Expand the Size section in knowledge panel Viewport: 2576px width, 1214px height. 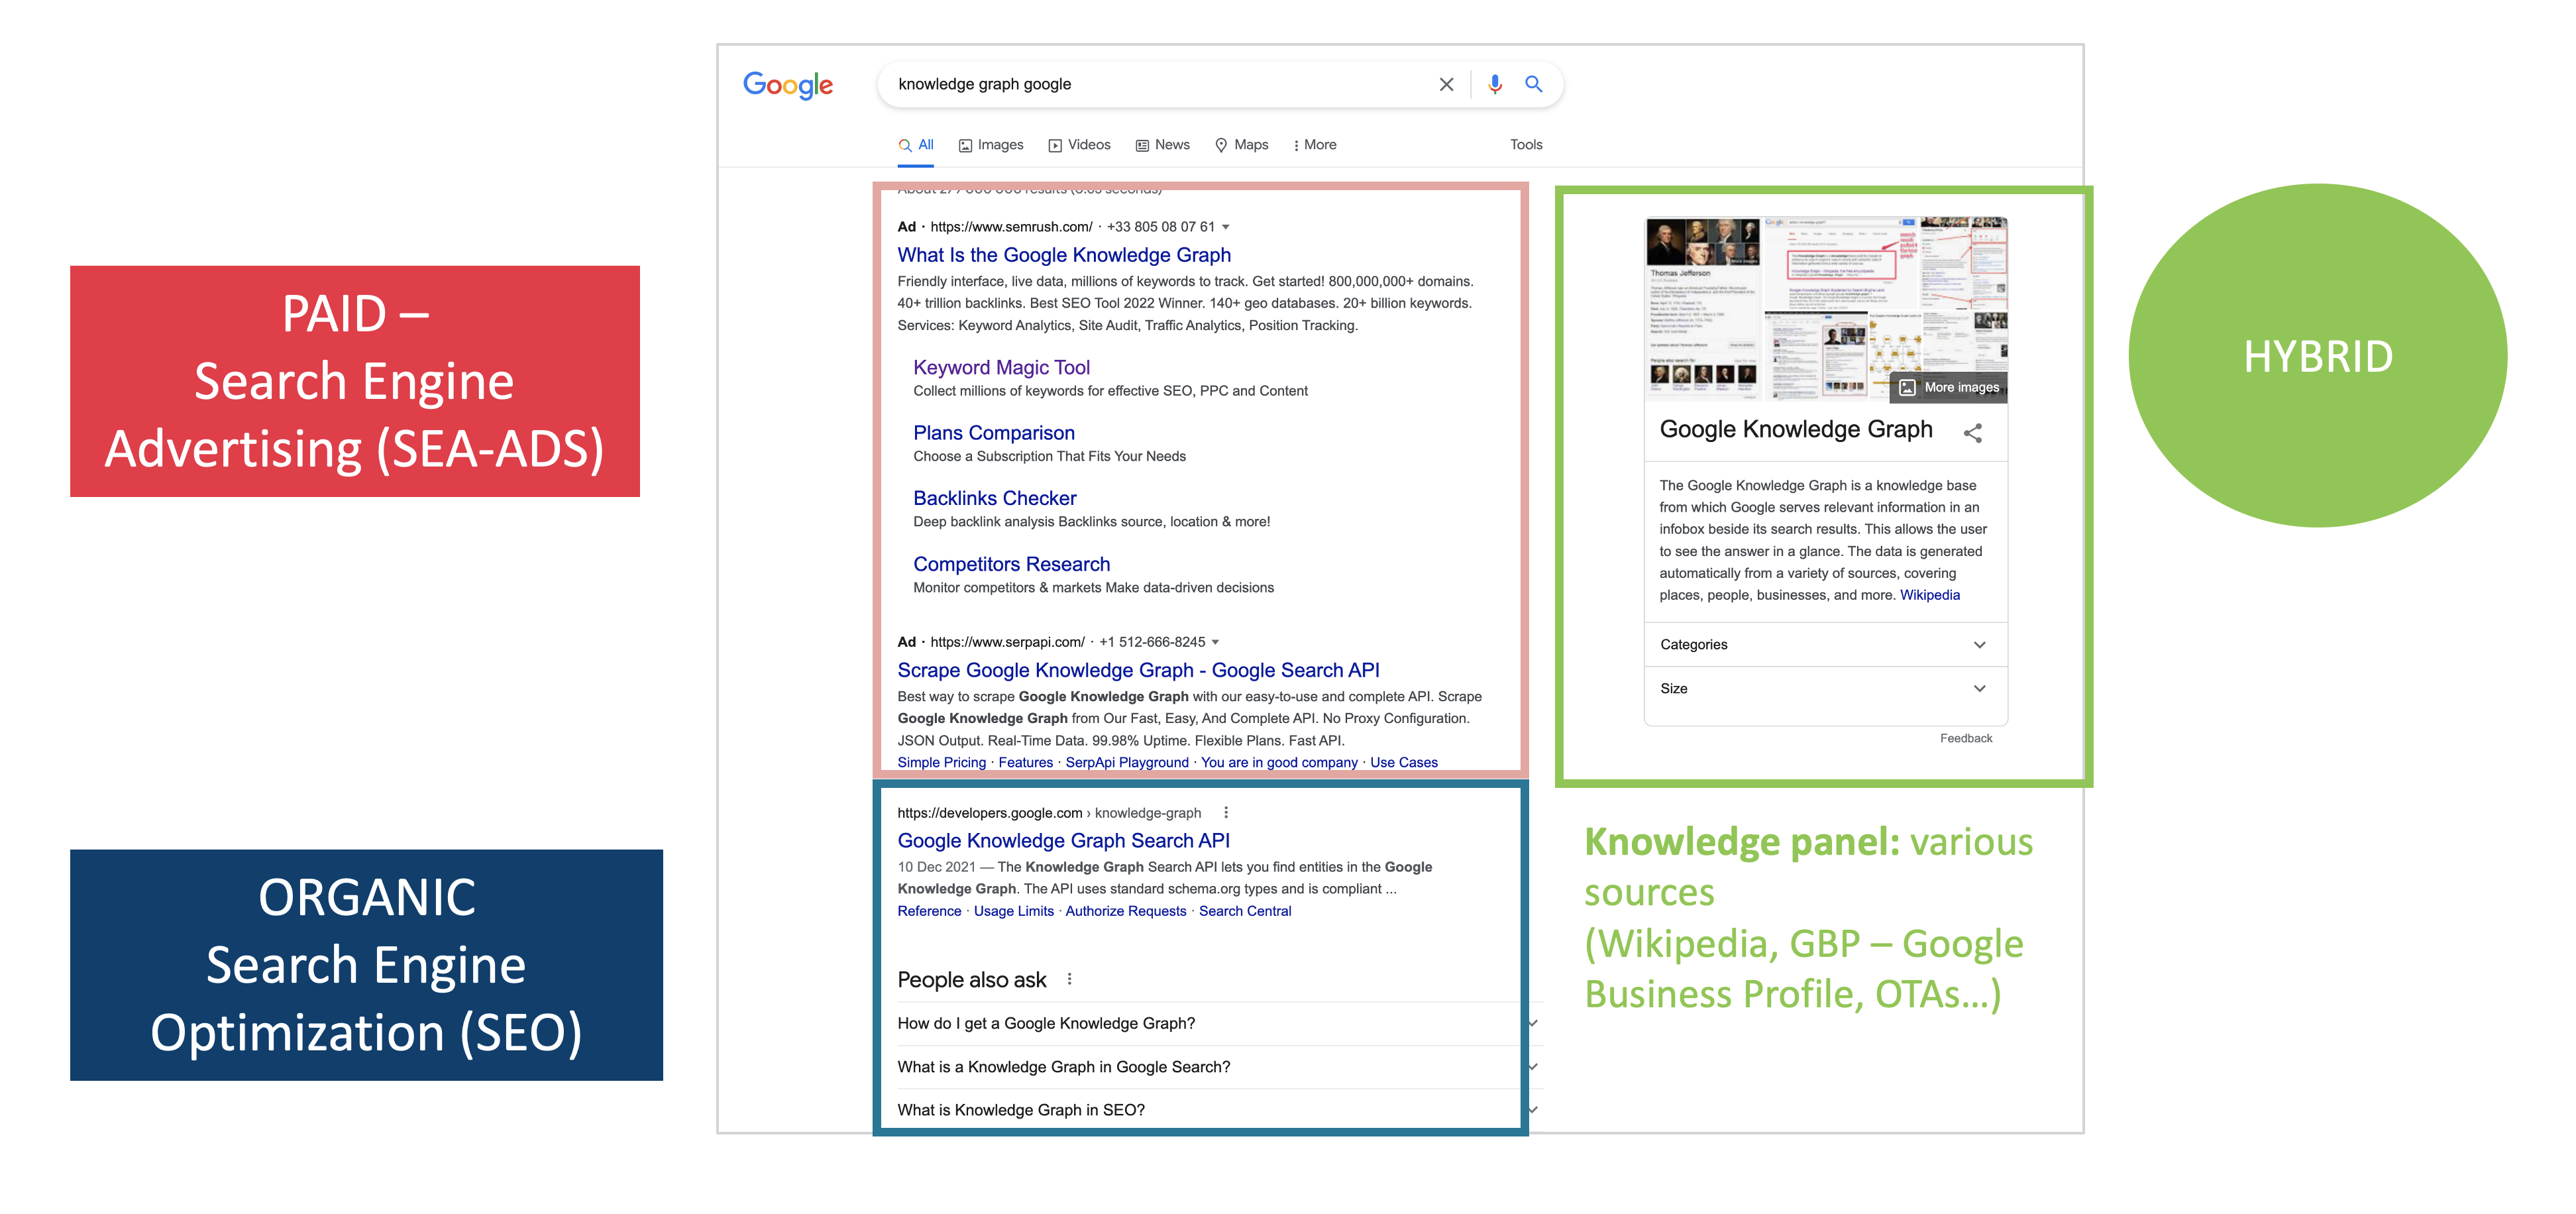pos(1825,688)
